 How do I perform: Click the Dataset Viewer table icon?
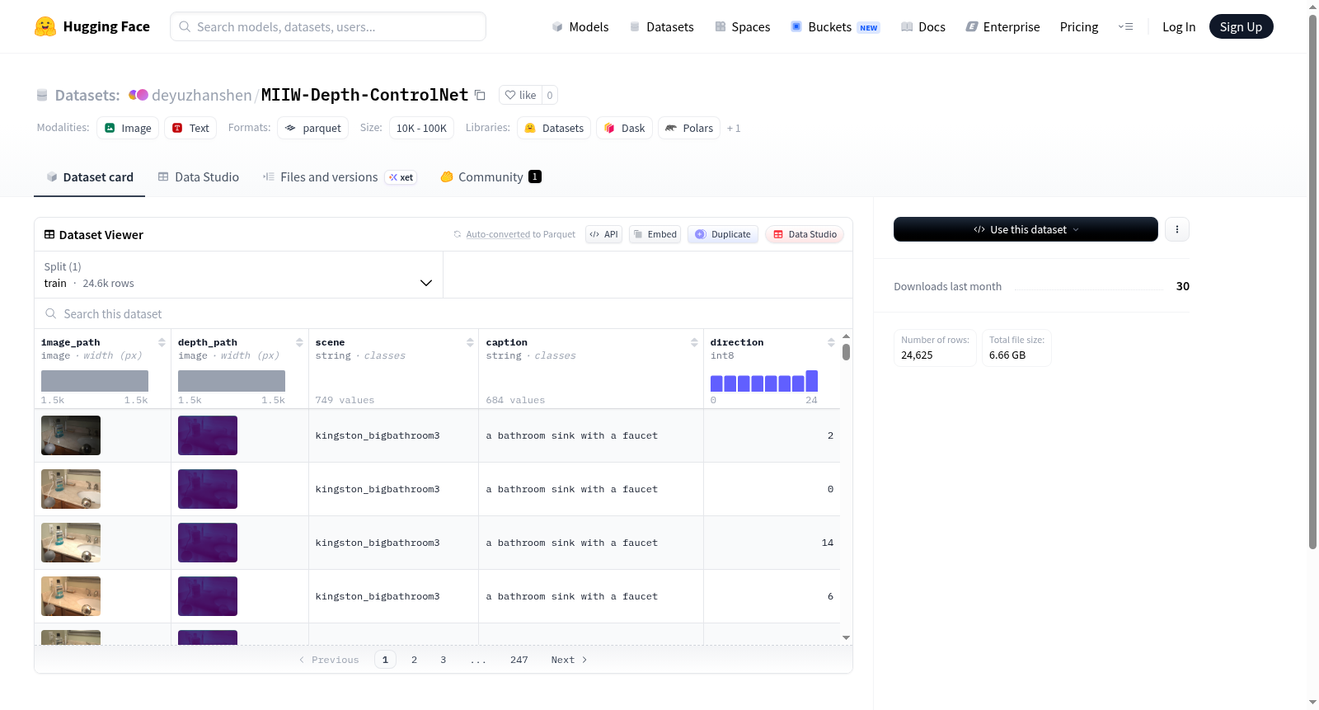tap(49, 235)
